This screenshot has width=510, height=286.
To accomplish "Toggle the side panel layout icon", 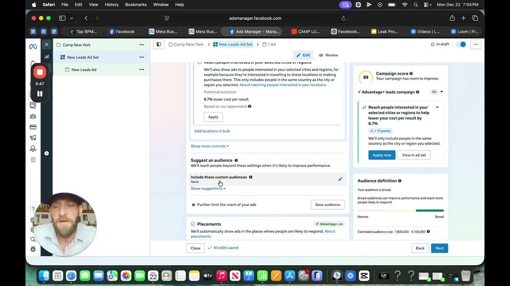I will tap(159, 44).
